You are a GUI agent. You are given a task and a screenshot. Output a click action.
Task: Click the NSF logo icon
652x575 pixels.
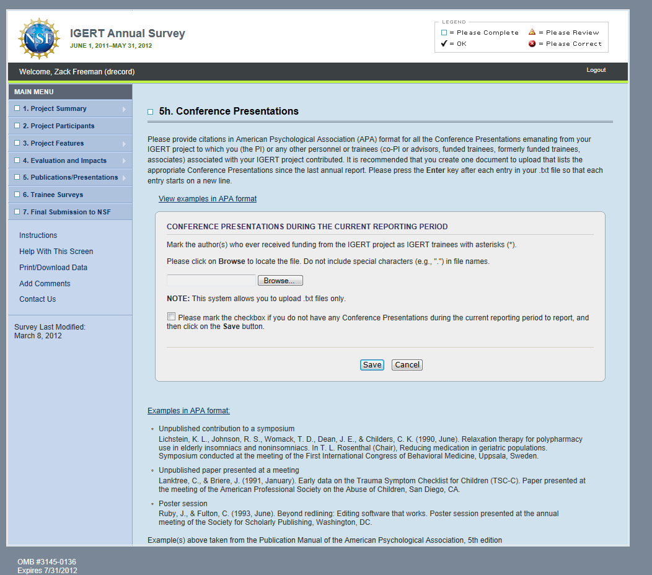(x=38, y=38)
